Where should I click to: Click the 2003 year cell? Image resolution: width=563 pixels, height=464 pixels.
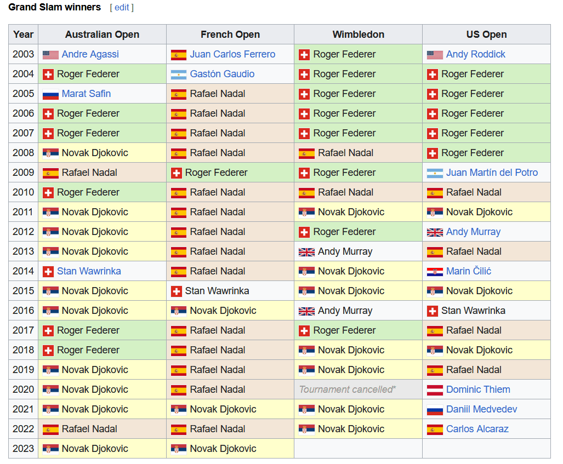(24, 54)
